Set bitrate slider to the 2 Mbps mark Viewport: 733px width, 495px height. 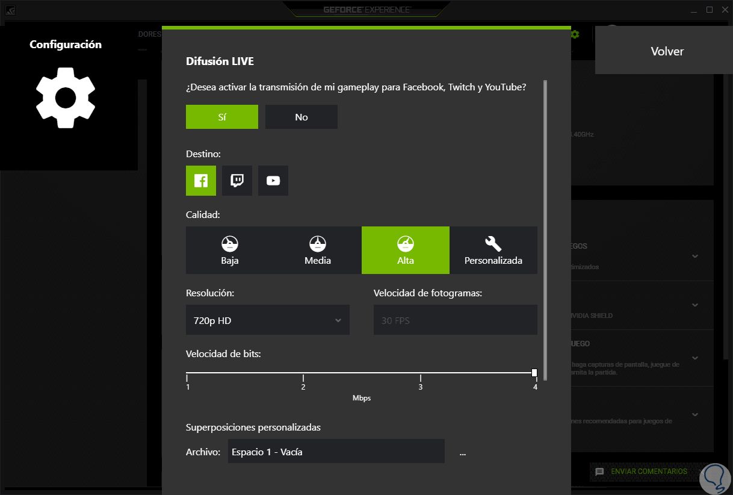[x=303, y=378]
